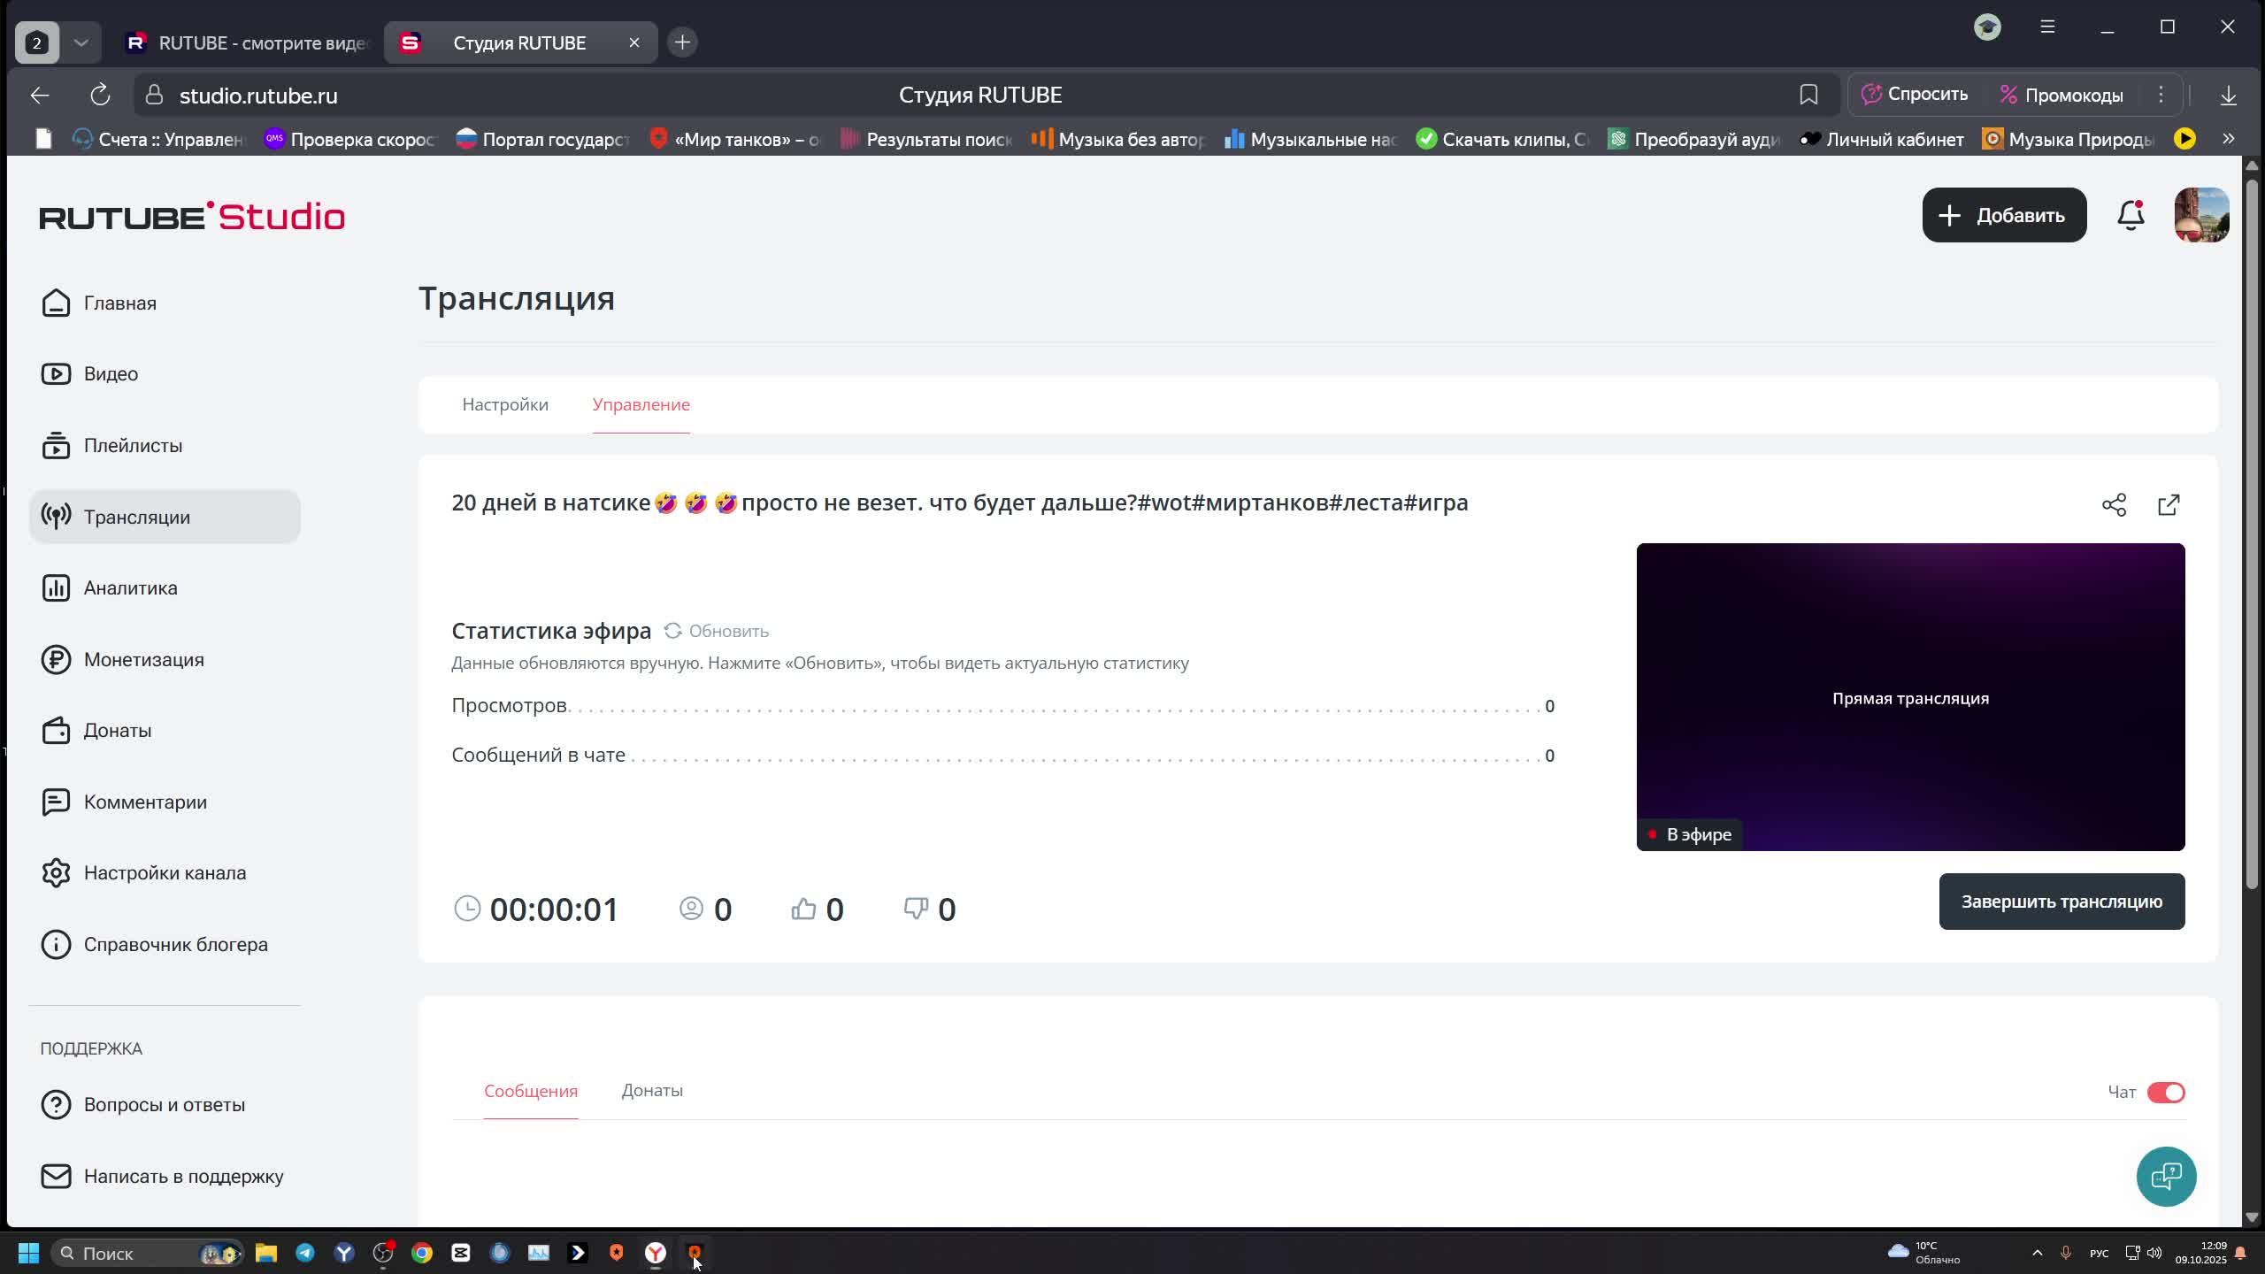Disable the Чат toggle switch
The width and height of the screenshot is (2265, 1274).
point(2166,1092)
